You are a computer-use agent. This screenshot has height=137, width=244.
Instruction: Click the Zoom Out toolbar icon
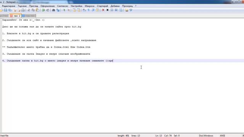(68, 10)
